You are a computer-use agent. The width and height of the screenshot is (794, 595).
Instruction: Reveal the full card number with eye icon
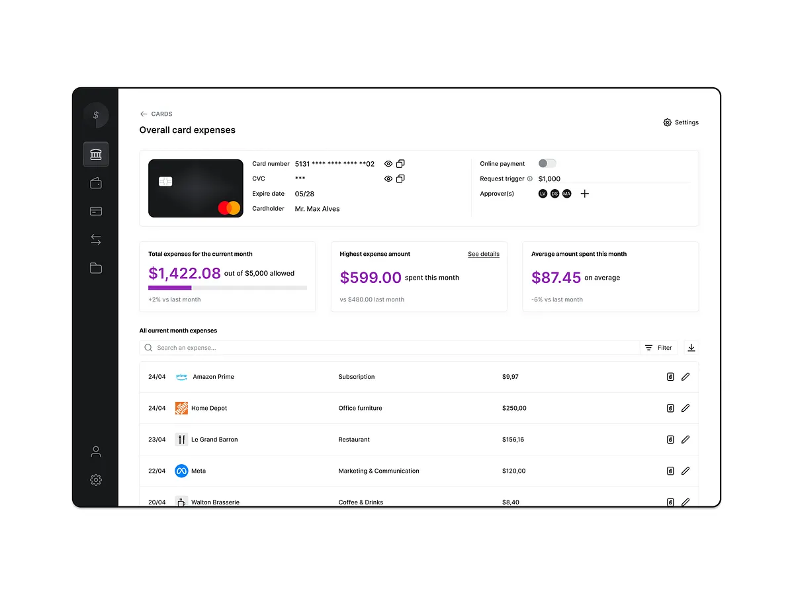coord(388,164)
